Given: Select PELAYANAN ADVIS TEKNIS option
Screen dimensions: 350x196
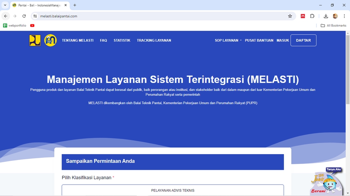Looking at the screenshot, I should 173,190.
